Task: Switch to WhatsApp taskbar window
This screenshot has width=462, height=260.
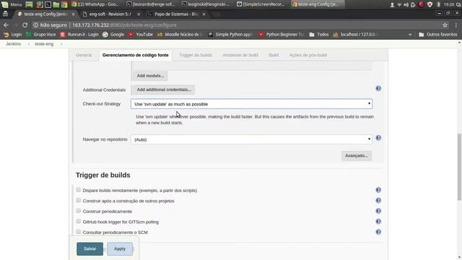Action: (95, 4)
